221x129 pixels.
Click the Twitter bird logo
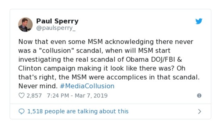pyautogui.click(x=199, y=21)
